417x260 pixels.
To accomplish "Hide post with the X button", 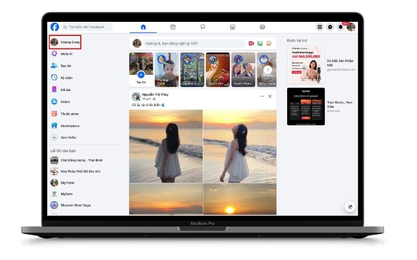I will [270, 96].
